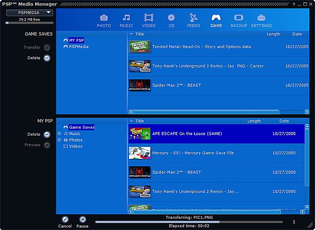The image size is (315, 230).
Task: Click lower list horizontal scrollbar right arrow
Action: click(302, 212)
